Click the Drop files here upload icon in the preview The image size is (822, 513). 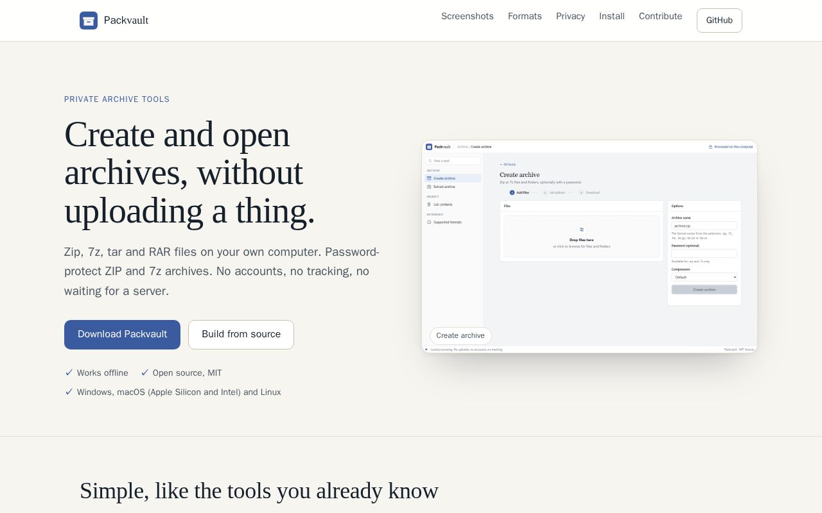point(582,230)
